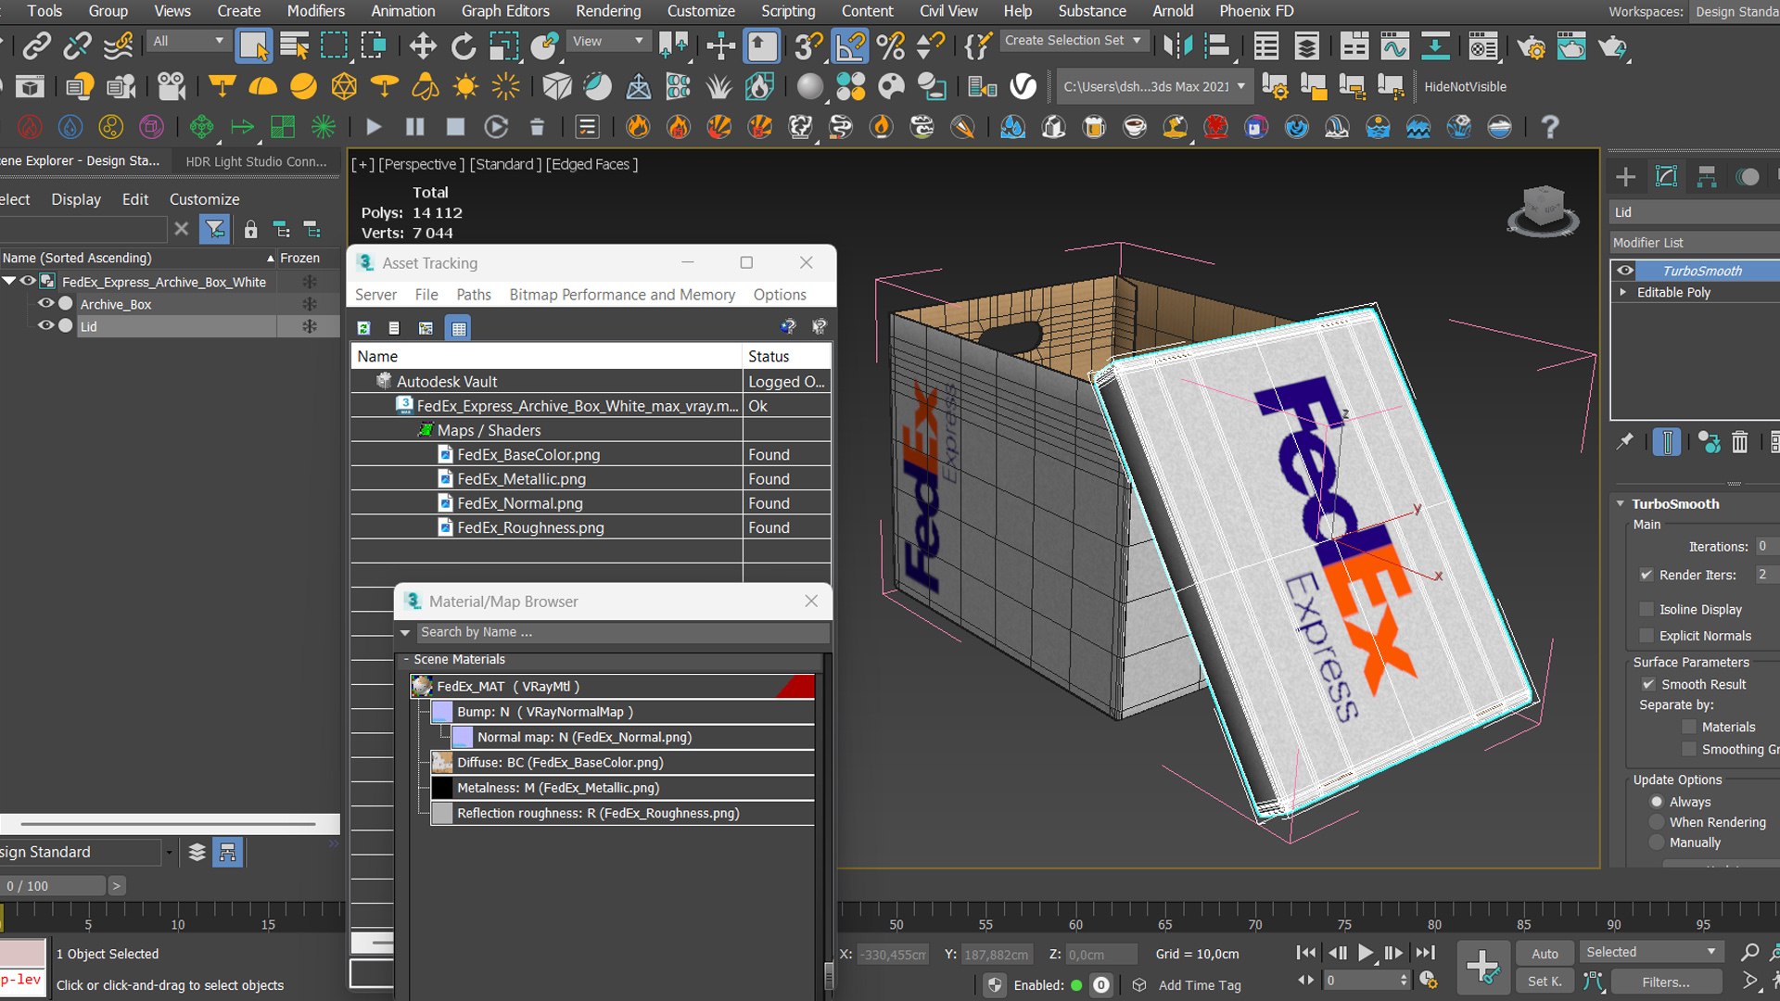Toggle visibility eye of Archive_Box
1780x1001 pixels.
coord(44,303)
